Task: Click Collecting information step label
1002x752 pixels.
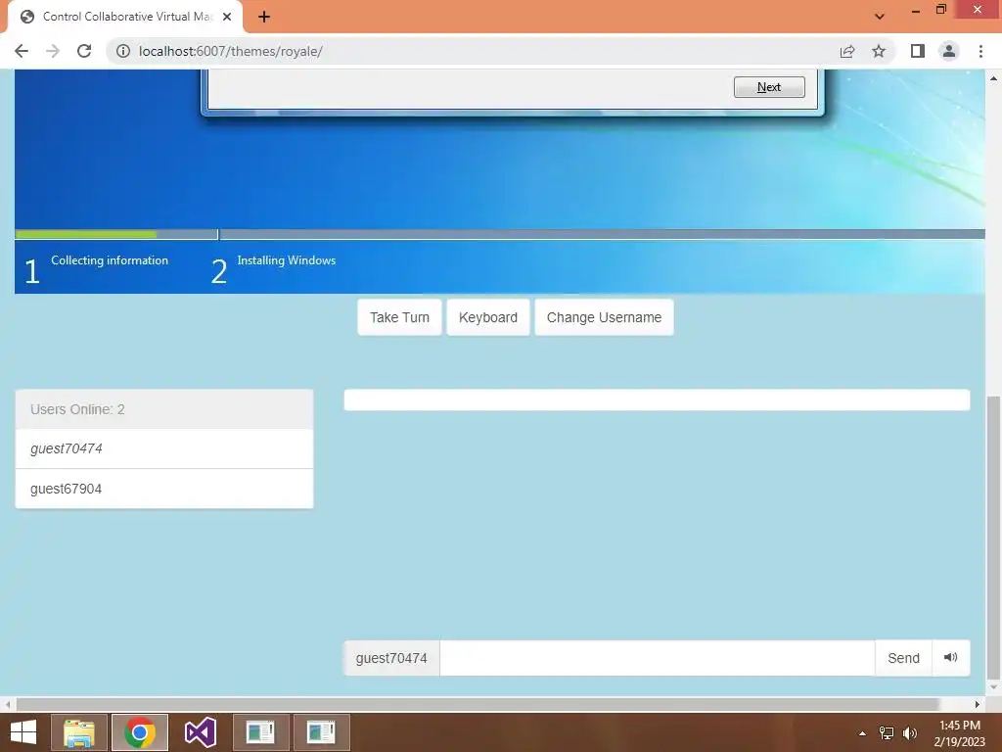Action: click(x=110, y=260)
